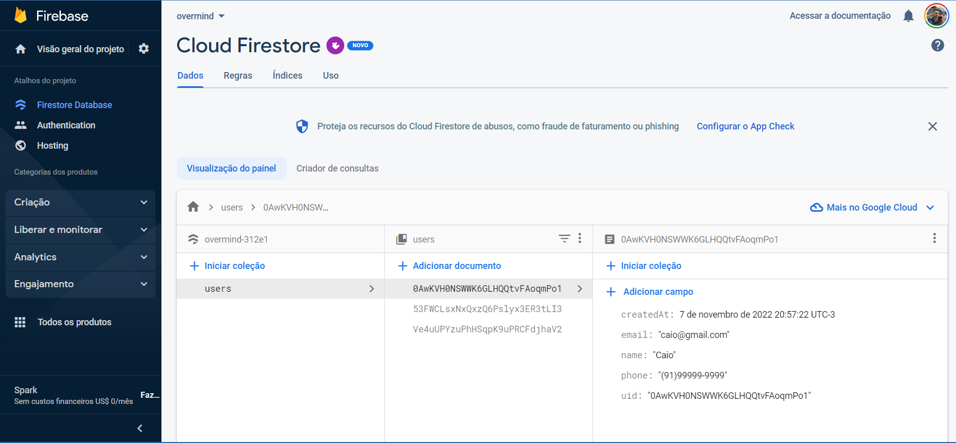Click Configurar o App Check link
Screen dimensions: 956x443
tap(745, 126)
